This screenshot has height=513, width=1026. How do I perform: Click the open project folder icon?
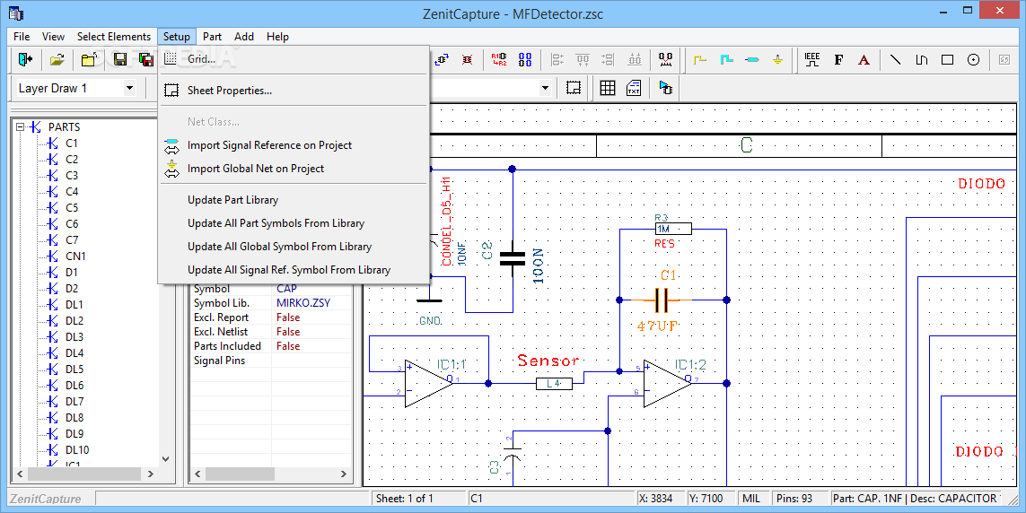point(89,59)
